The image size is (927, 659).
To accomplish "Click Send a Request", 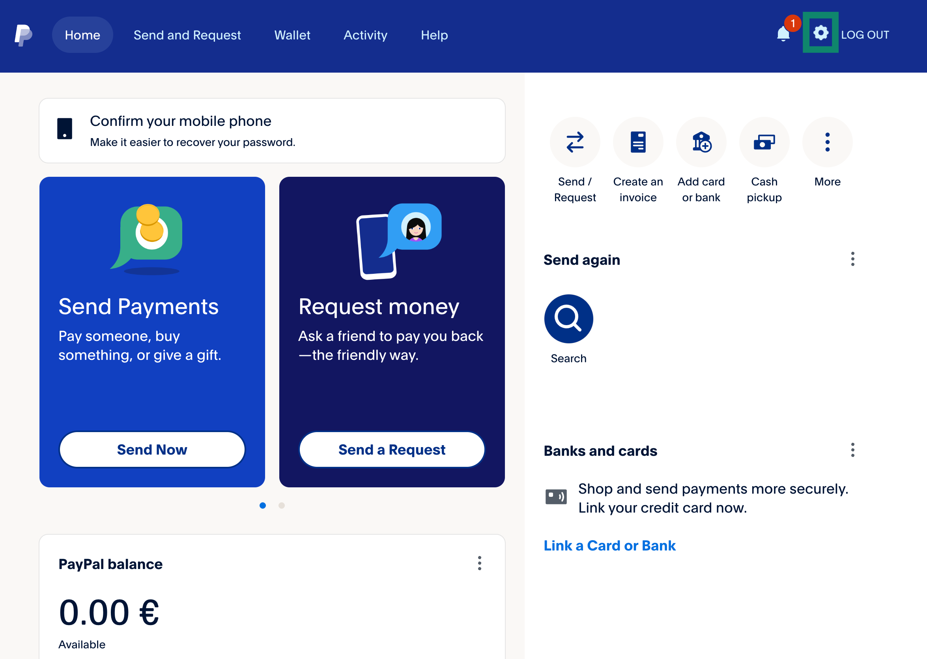I will pos(391,449).
